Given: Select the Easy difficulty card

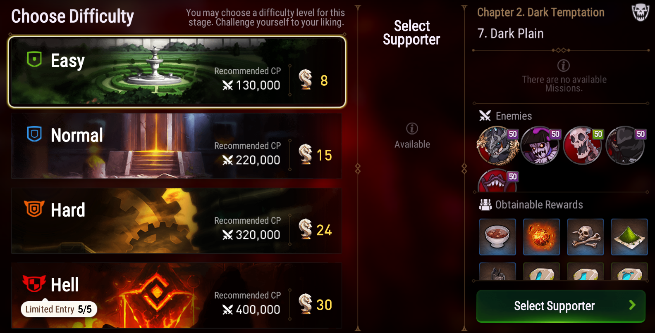Looking at the screenshot, I should pos(177,72).
